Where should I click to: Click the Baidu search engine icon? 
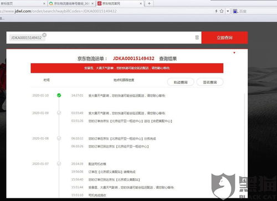(235, 11)
